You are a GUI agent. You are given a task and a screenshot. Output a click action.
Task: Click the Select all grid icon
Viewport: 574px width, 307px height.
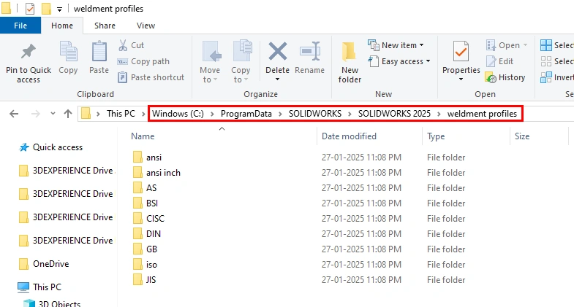[x=546, y=45]
